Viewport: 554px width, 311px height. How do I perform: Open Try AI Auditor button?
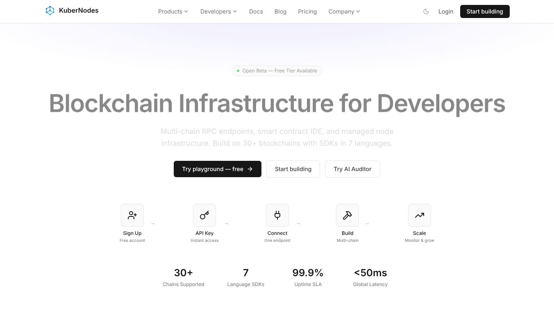(x=352, y=169)
